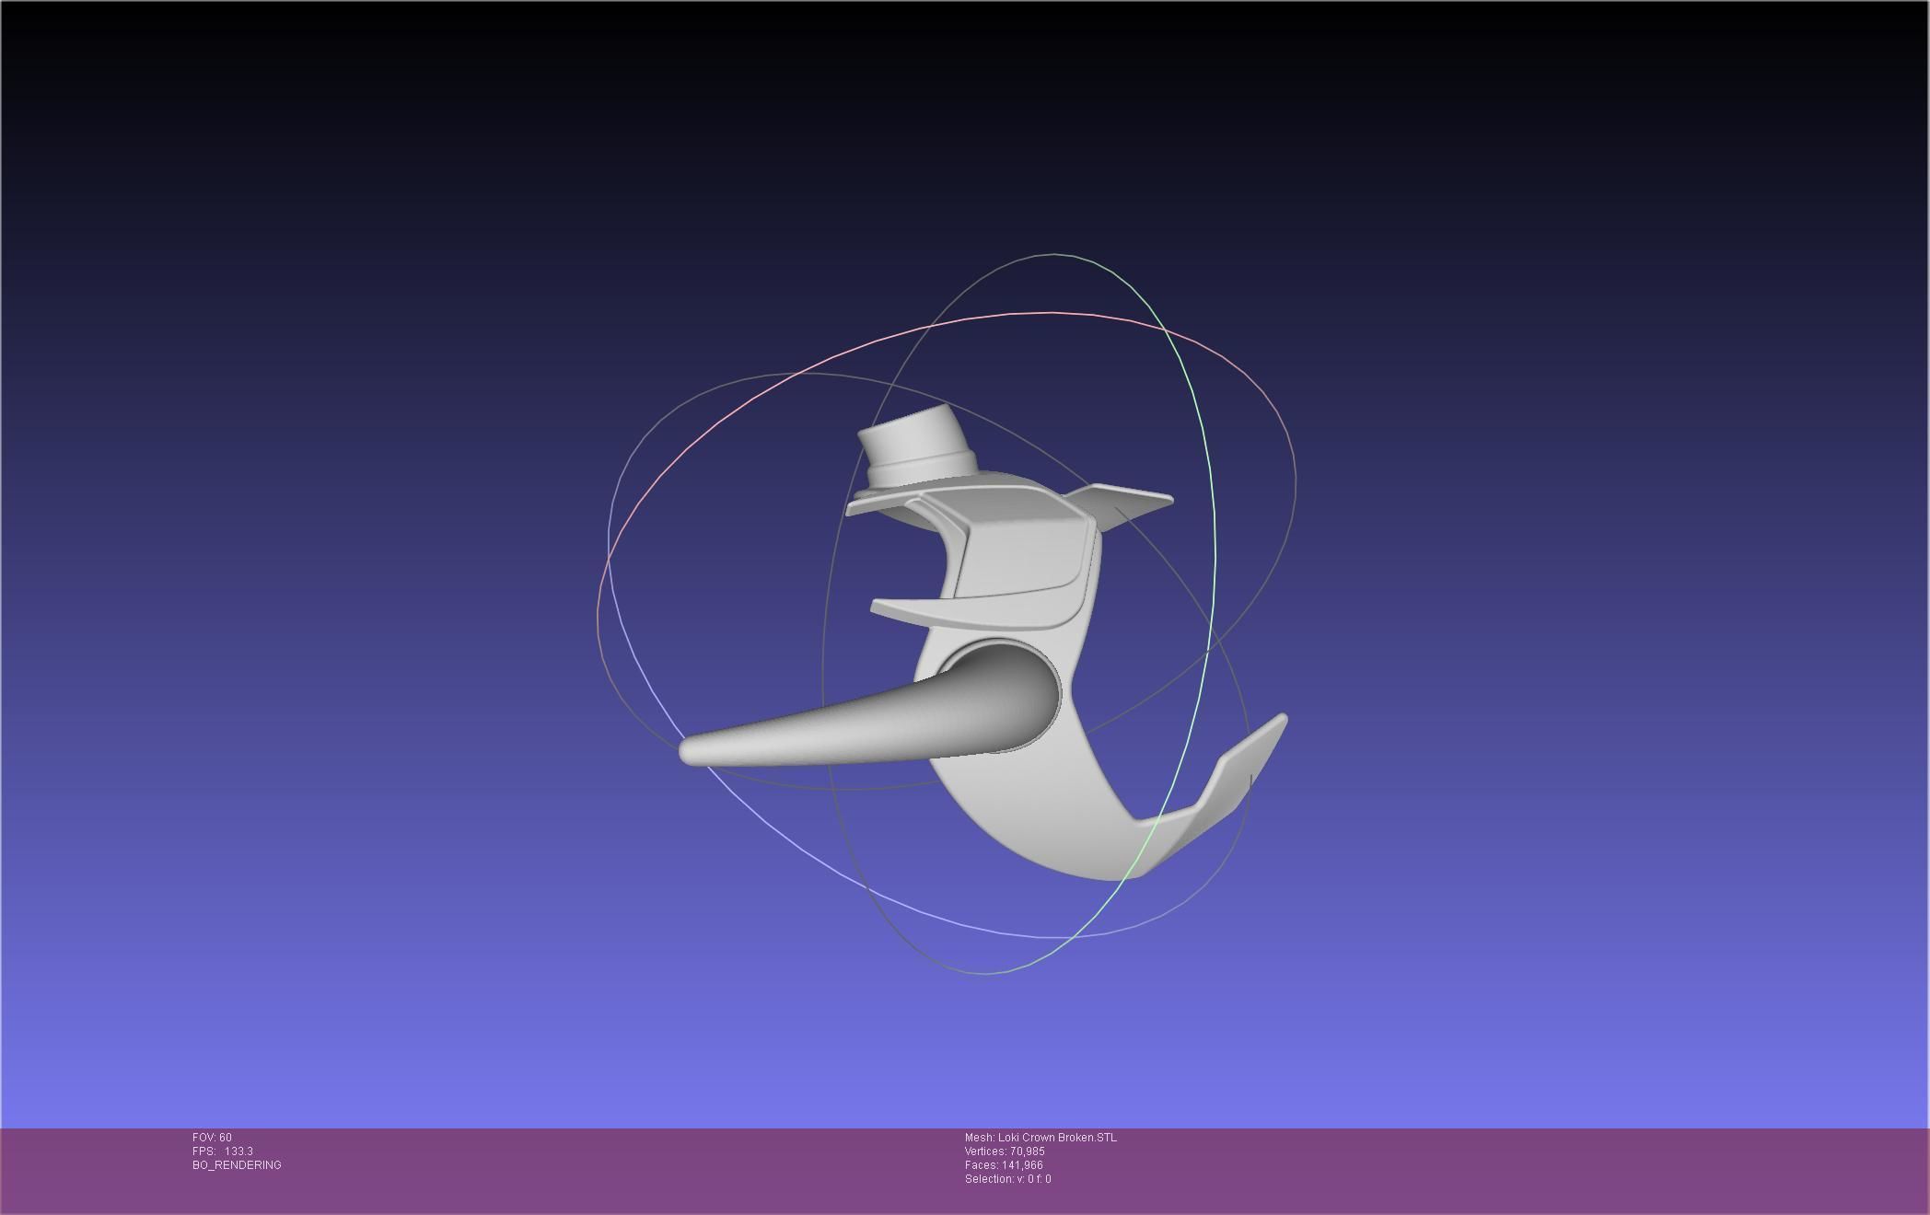The height and width of the screenshot is (1215, 1930).
Task: Click the 'FPS: 133.3' readout
Action: 223,1151
